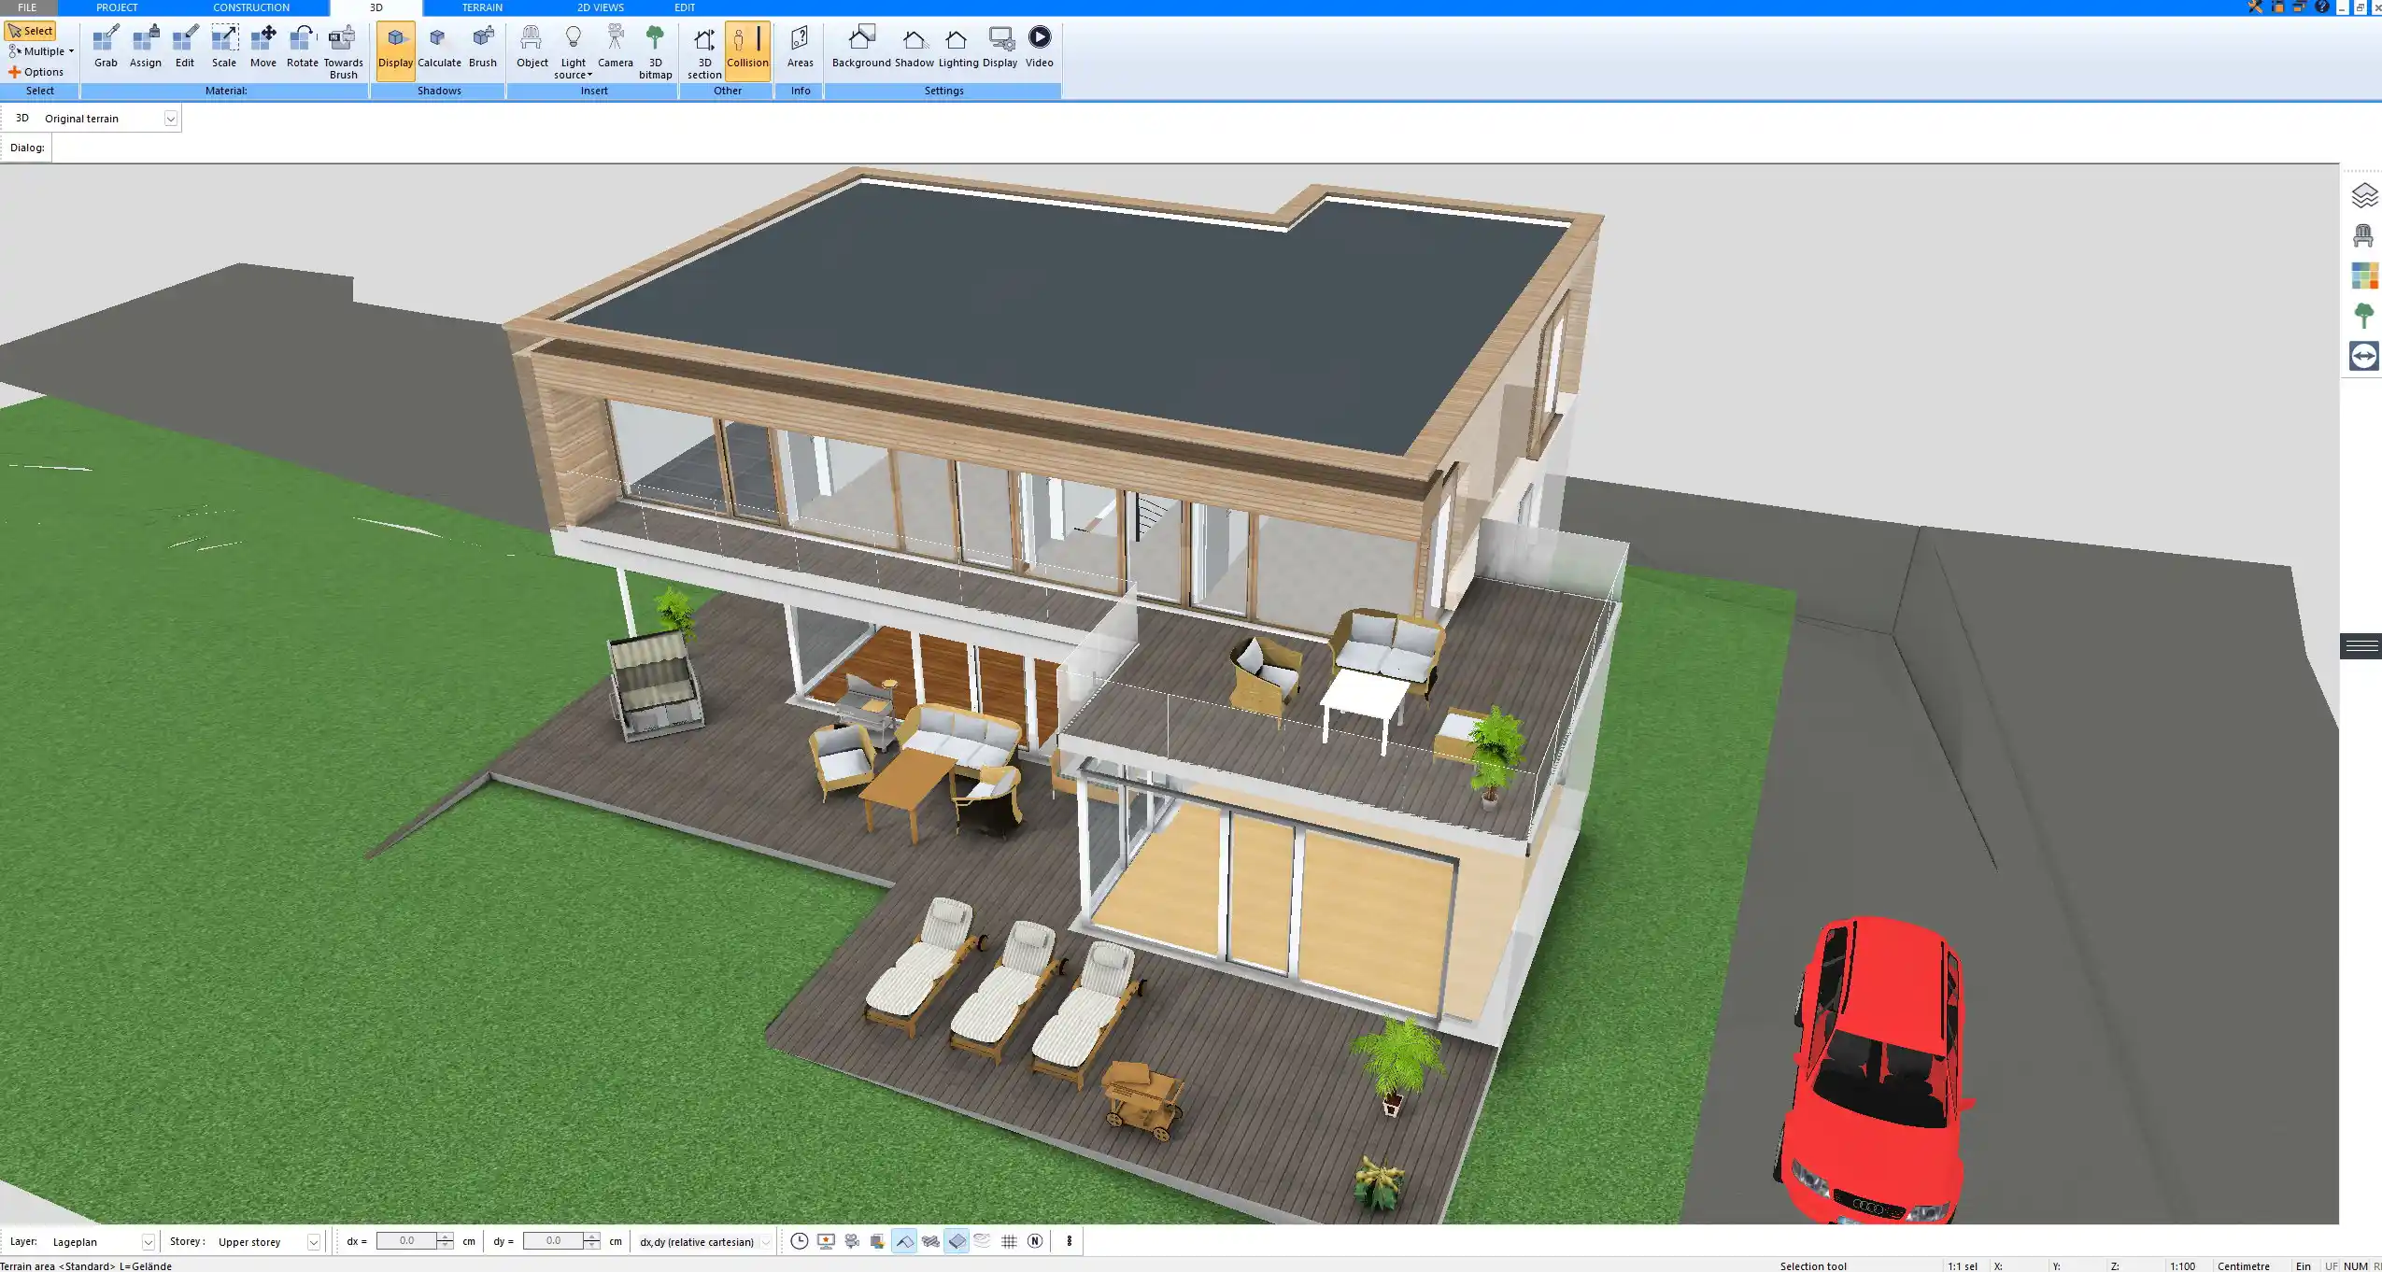Toggle the north arrow N icon
Image resolution: width=2382 pixels, height=1272 pixels.
[x=1035, y=1241]
